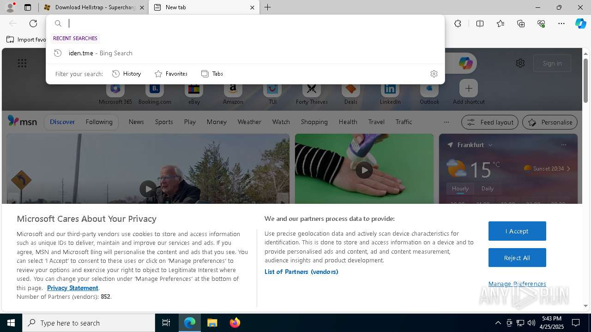
Task: Open a new browser tab
Action: click(x=268, y=7)
